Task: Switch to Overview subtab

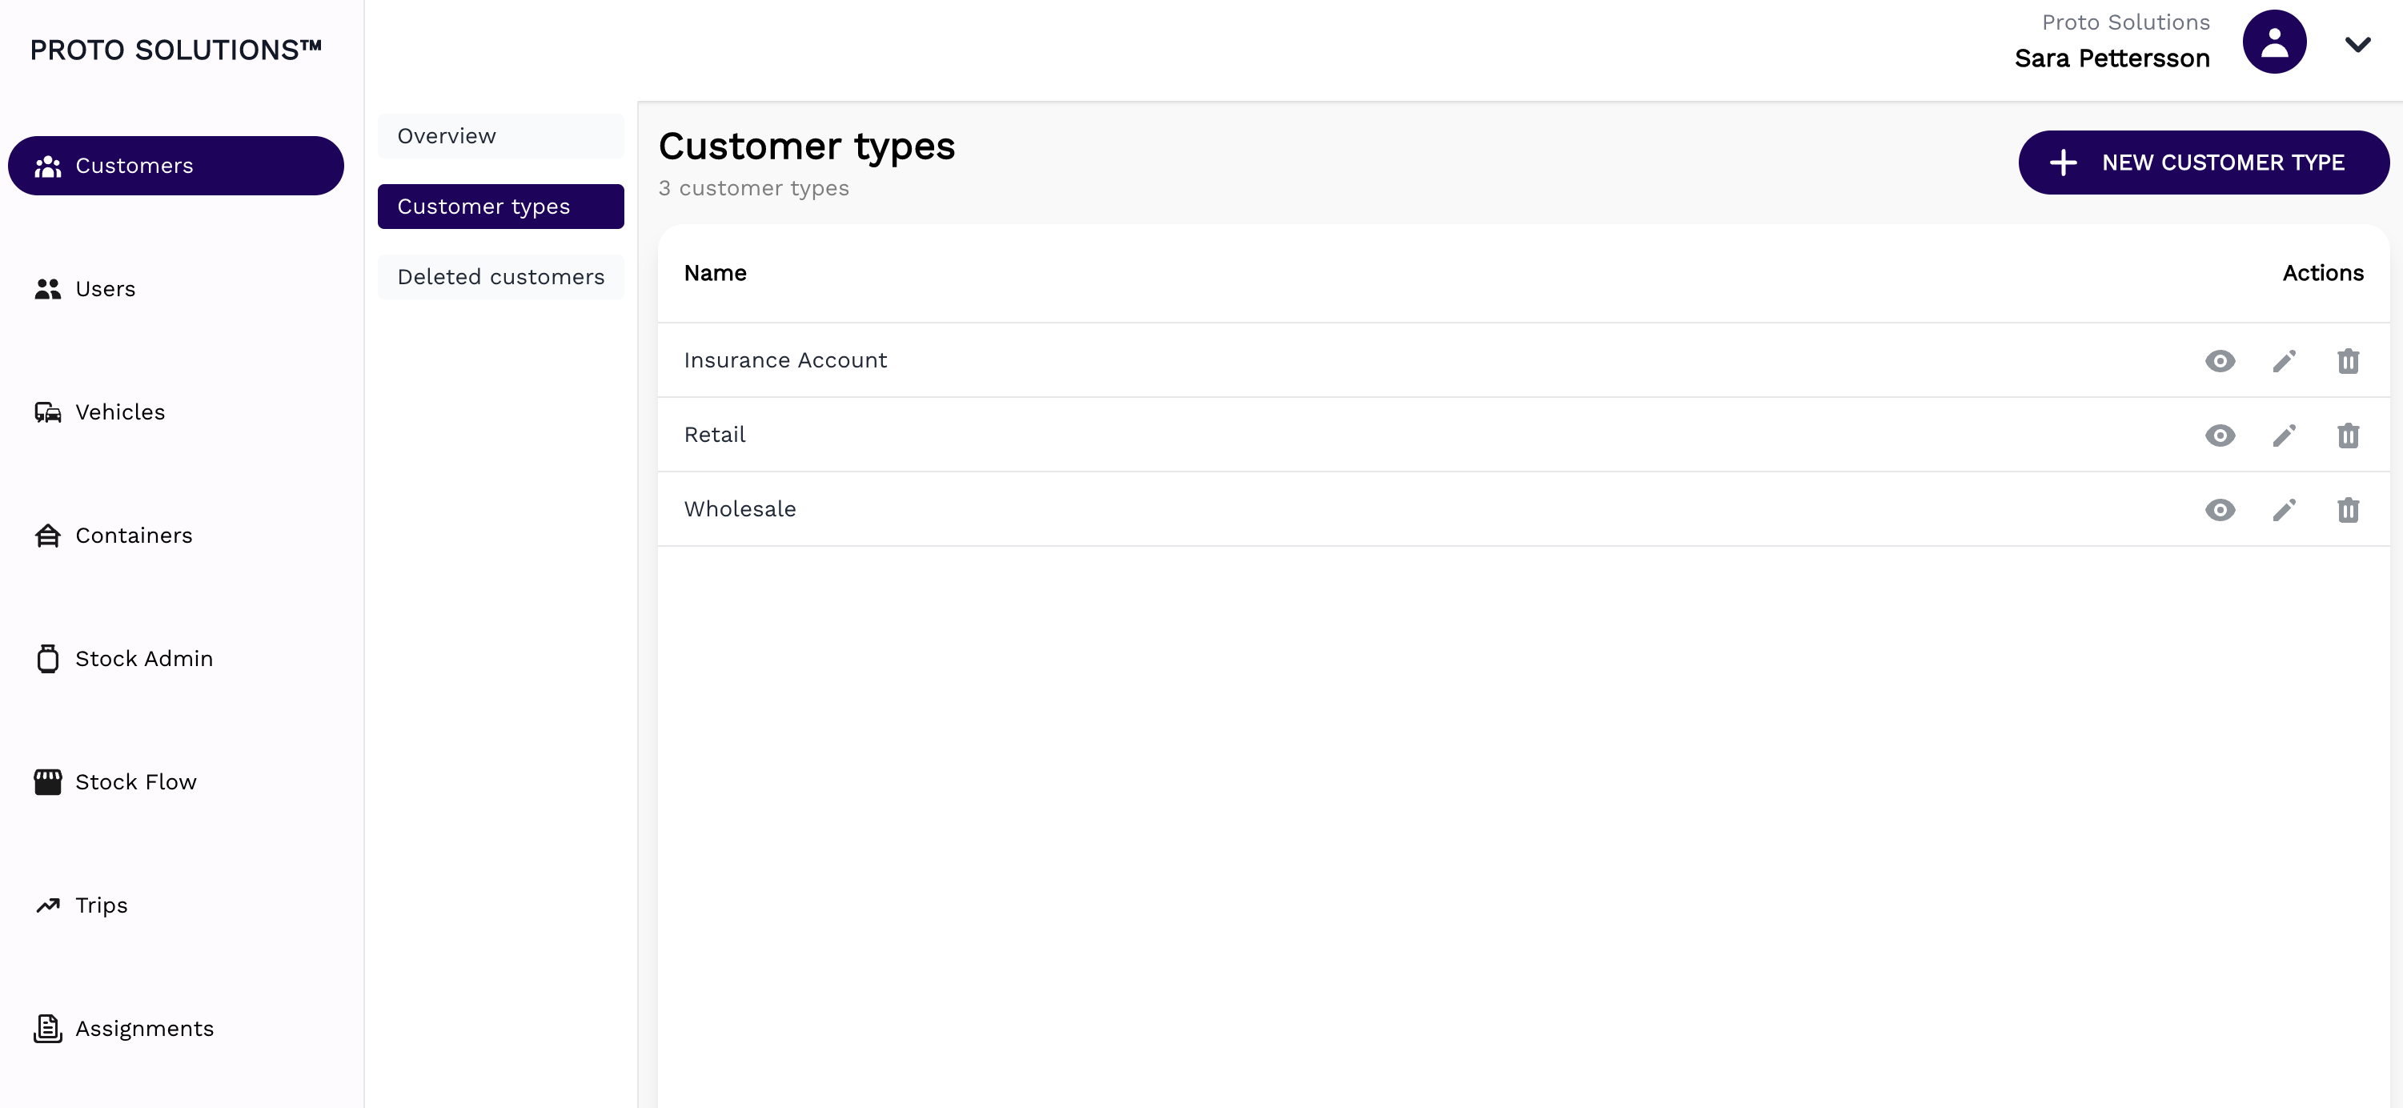Action: pyautogui.click(x=500, y=136)
